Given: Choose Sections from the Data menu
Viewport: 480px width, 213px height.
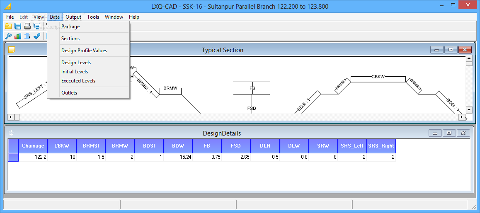Looking at the screenshot, I should coord(88,39).
